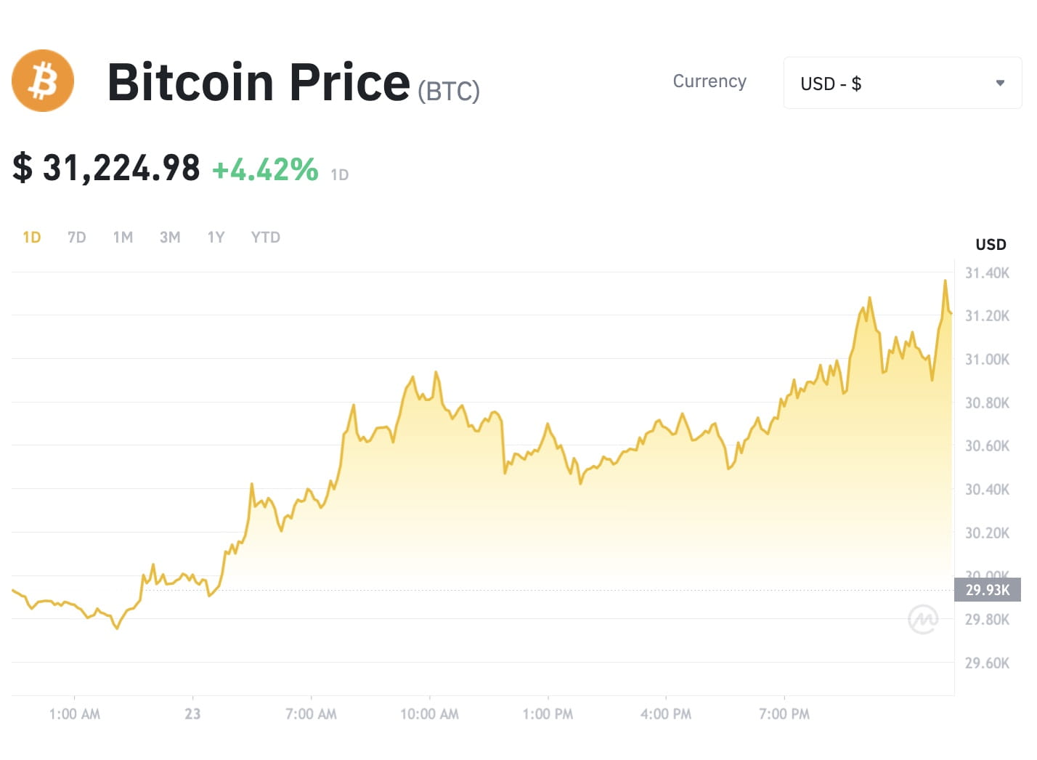Toggle the 1D time range selection
The width and height of the screenshot is (1037, 760).
pos(32,237)
